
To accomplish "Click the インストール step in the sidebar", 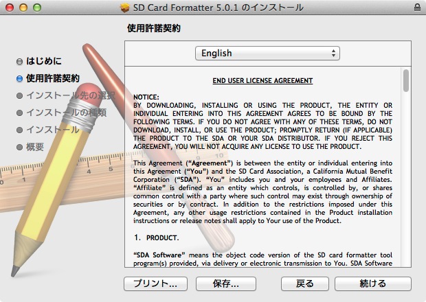I will 52,130.
